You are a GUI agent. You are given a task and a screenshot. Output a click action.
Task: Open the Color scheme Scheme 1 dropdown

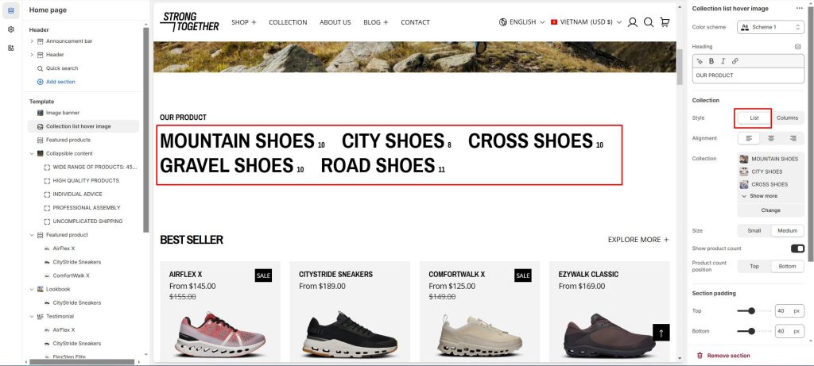[770, 27]
